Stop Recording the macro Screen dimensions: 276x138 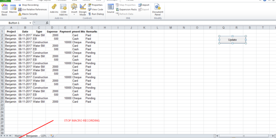[x=28, y=5]
